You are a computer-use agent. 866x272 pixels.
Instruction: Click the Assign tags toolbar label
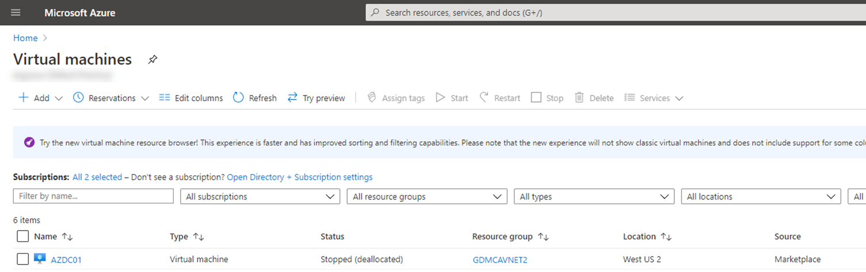point(403,98)
